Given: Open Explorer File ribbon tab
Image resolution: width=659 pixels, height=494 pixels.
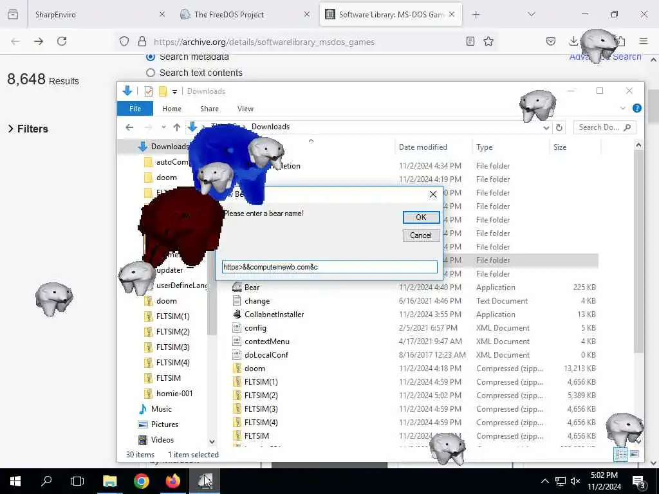Looking at the screenshot, I should click(x=135, y=108).
